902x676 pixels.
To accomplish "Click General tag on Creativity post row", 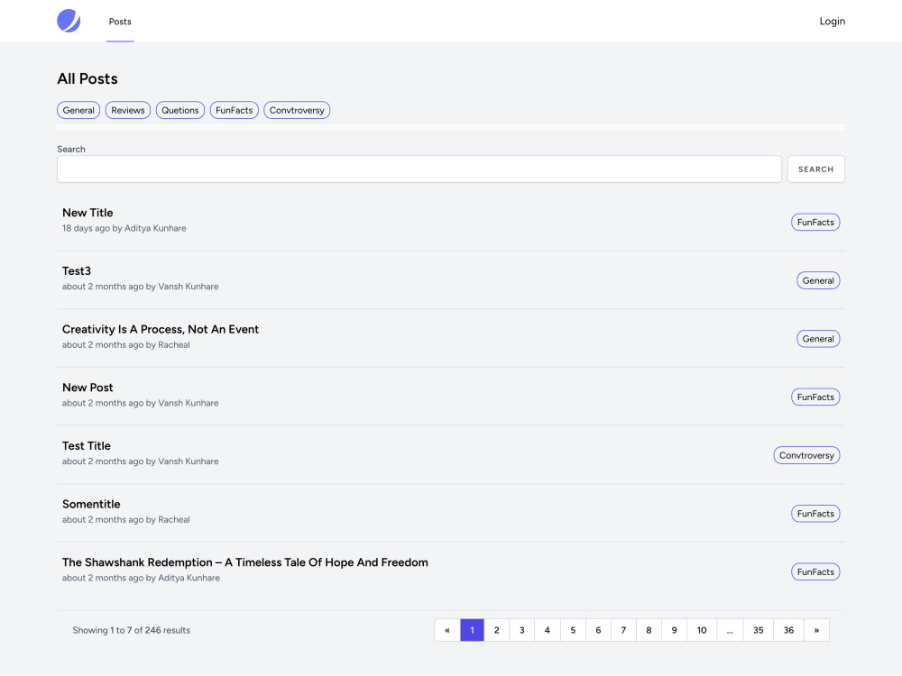I will [x=818, y=339].
